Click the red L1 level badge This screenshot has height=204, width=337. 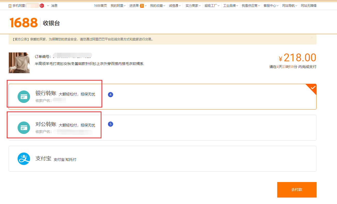[x=42, y=5]
